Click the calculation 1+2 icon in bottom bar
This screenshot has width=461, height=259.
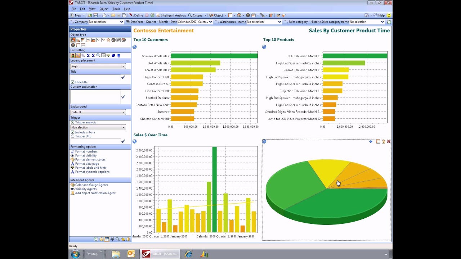(x=112, y=239)
